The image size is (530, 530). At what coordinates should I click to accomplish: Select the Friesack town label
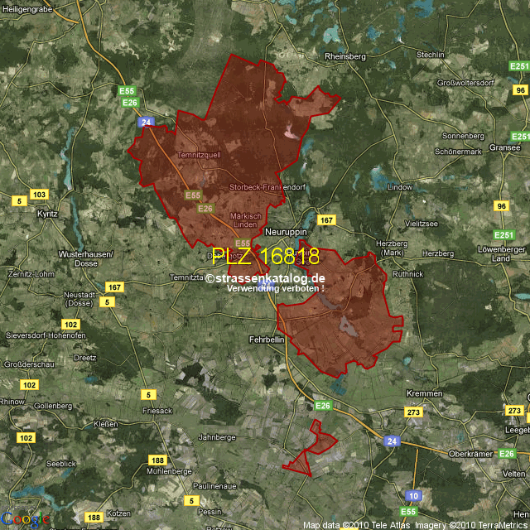point(157,410)
